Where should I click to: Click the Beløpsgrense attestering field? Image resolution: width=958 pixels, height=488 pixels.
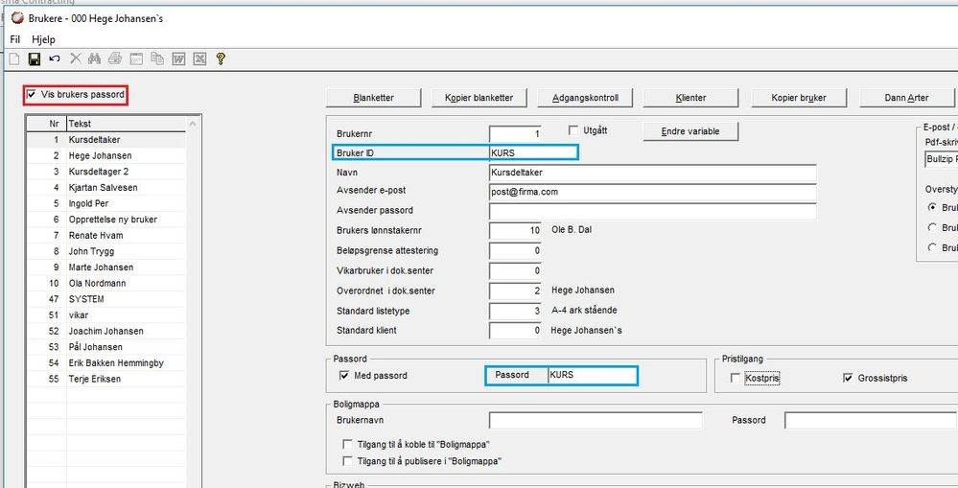pos(515,250)
